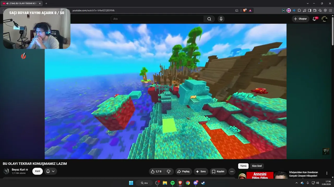Click the video player to pause playback

(x=165, y=91)
